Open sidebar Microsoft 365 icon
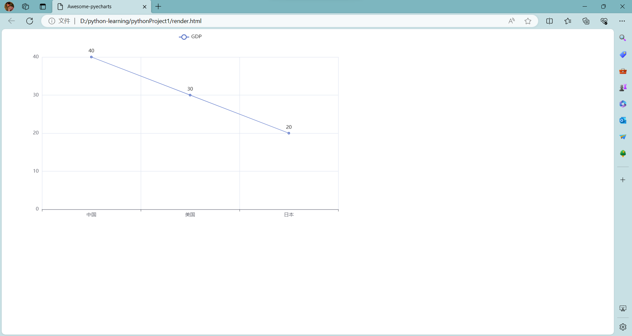The height and width of the screenshot is (336, 632). [623, 104]
